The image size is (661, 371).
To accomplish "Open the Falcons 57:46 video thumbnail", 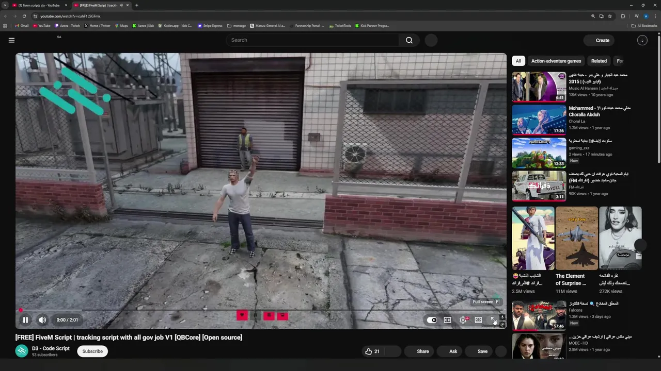I will (539, 315).
